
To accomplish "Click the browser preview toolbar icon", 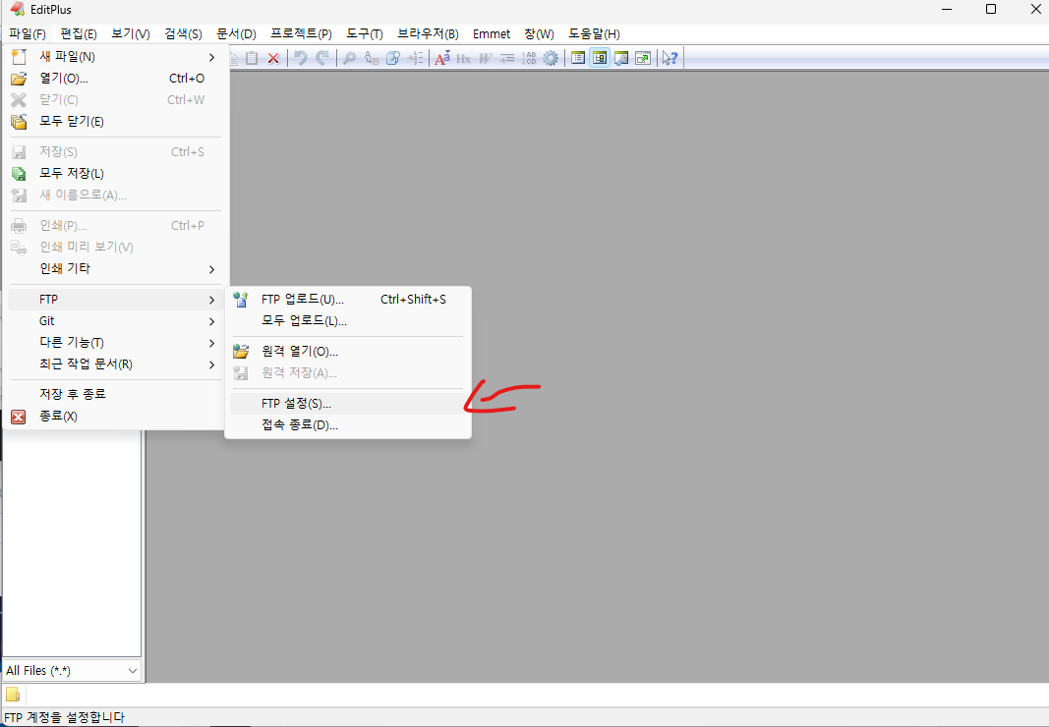I will [621, 58].
